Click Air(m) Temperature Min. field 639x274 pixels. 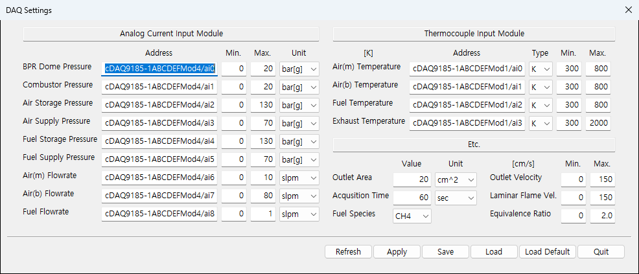point(569,69)
